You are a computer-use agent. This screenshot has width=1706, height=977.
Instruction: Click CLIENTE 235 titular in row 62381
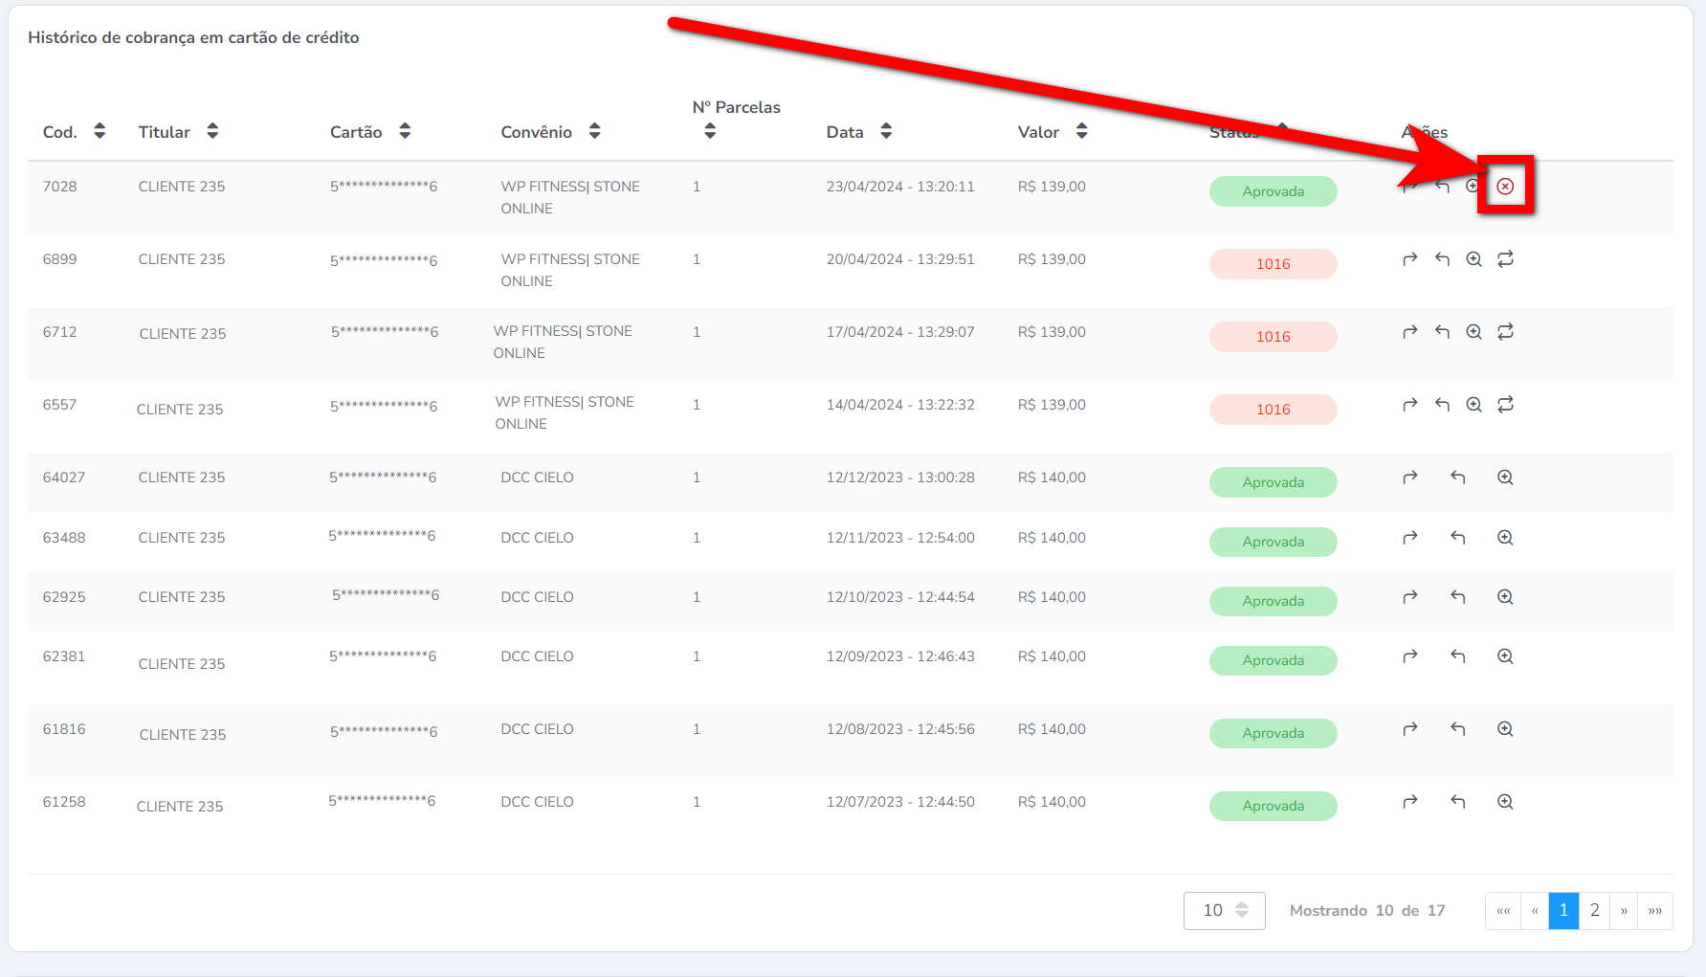pyautogui.click(x=182, y=664)
